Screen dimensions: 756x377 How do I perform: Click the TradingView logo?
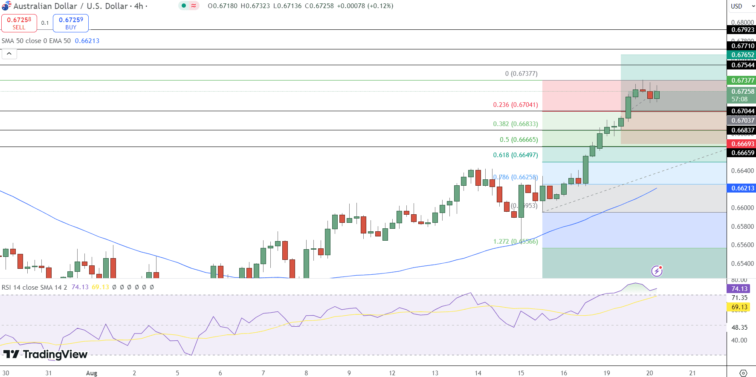45,354
